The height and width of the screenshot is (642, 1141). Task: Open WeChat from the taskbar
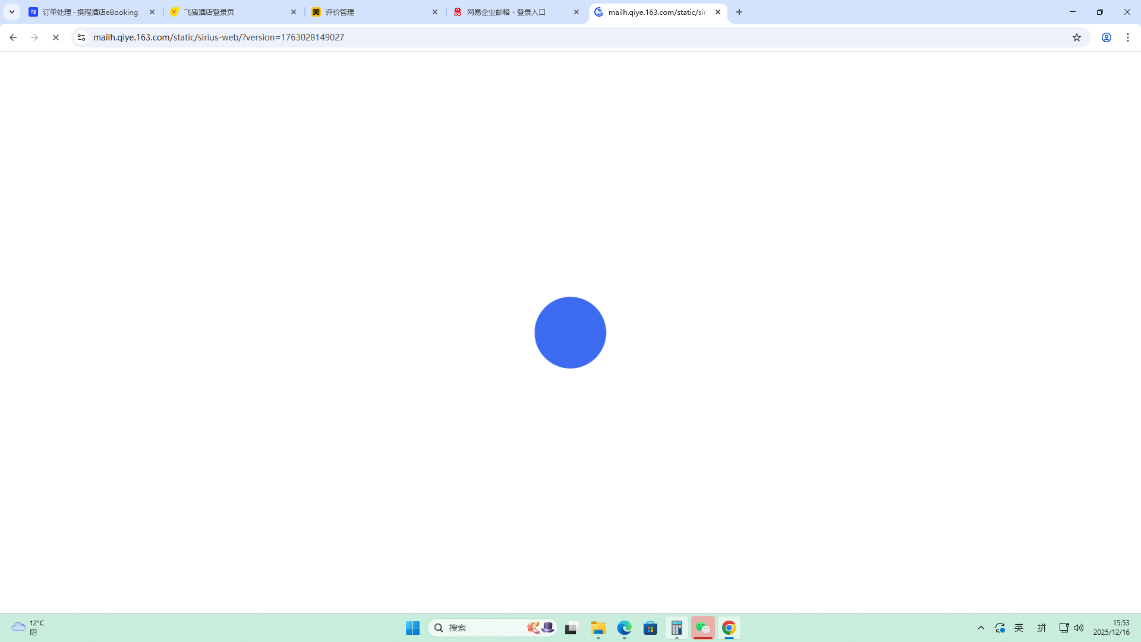click(703, 628)
